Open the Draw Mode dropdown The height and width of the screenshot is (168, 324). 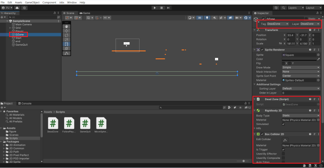[301, 67]
